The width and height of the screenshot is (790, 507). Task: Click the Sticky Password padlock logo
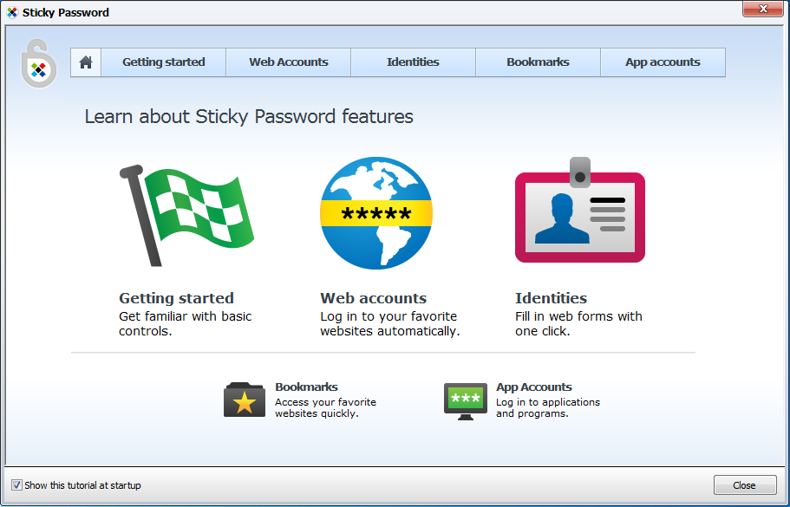[39, 63]
